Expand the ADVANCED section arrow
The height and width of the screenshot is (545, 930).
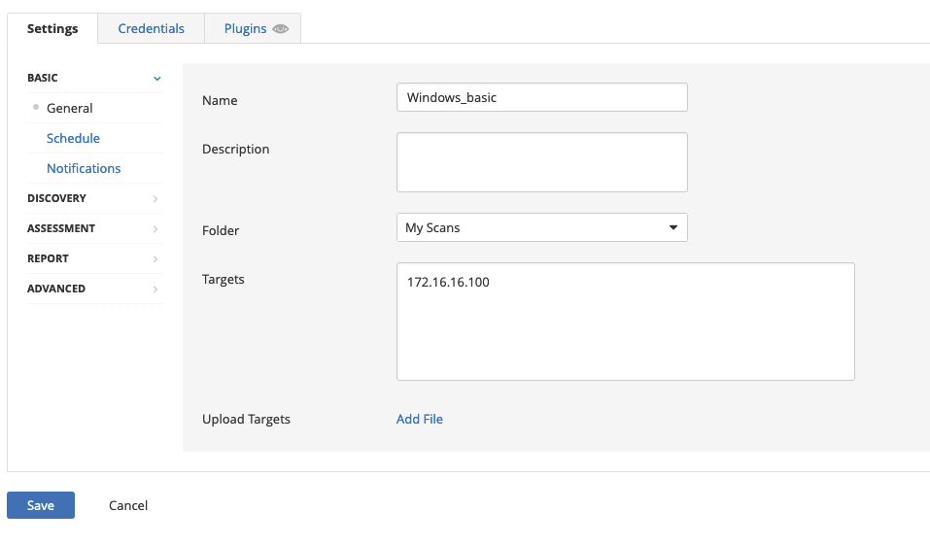(x=155, y=290)
